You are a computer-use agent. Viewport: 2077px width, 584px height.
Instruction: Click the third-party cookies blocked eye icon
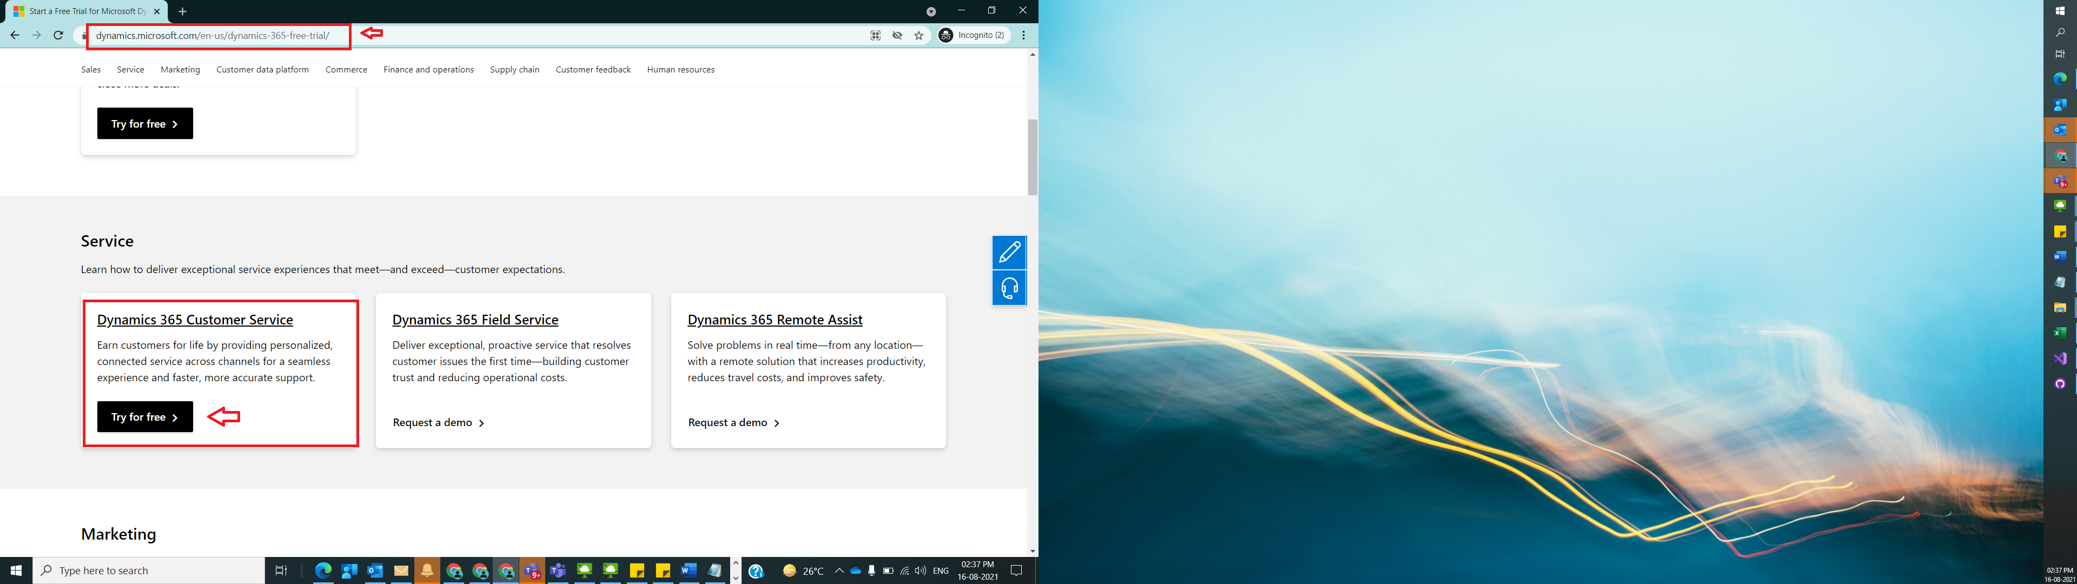[x=897, y=36]
